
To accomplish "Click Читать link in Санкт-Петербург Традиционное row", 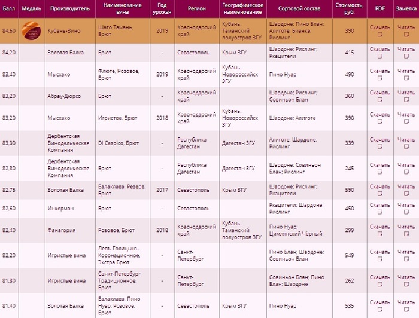I will pos(406,277).
